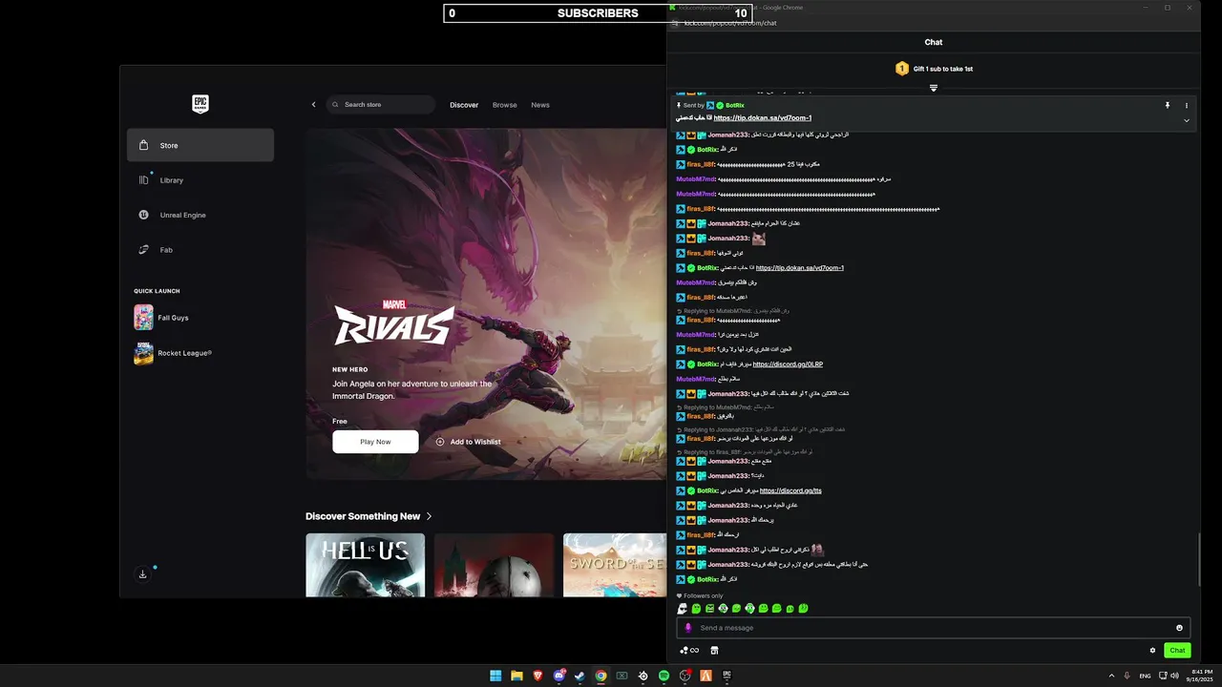Insert the first white sunglasses emote
Image resolution: width=1222 pixels, height=687 pixels.
[683, 609]
